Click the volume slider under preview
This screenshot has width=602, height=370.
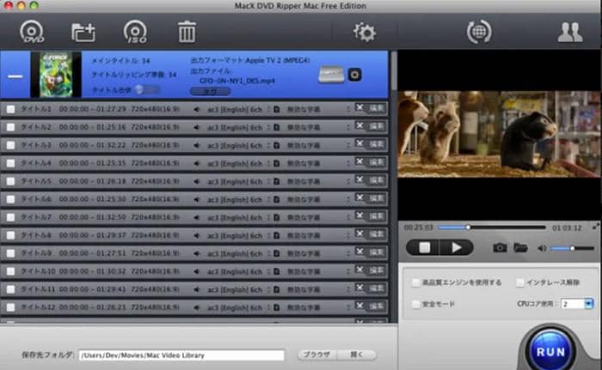coord(572,248)
